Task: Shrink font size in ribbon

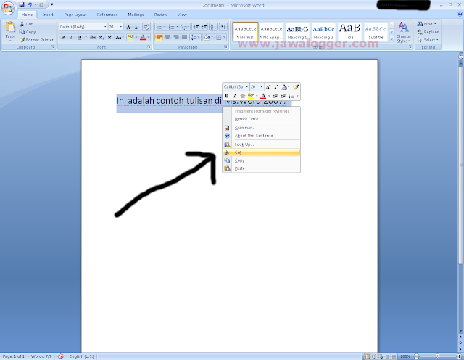Action: click(x=136, y=27)
